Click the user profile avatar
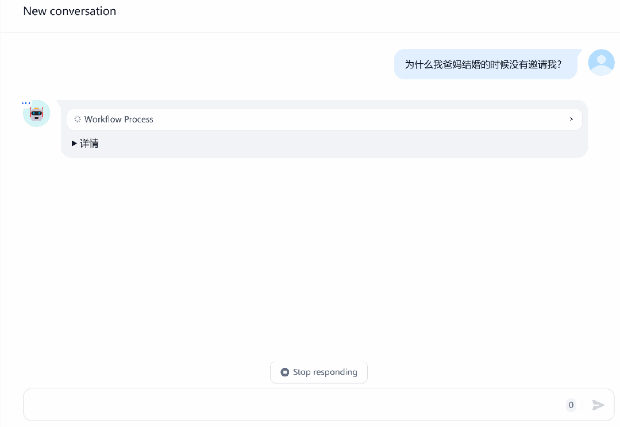Viewport: 620px width, 427px height. click(x=601, y=63)
